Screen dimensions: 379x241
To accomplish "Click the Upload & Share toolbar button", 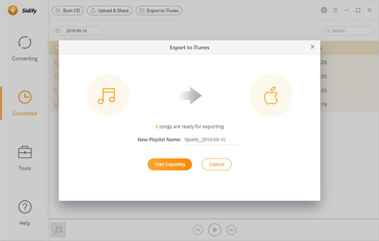I will click(x=109, y=11).
